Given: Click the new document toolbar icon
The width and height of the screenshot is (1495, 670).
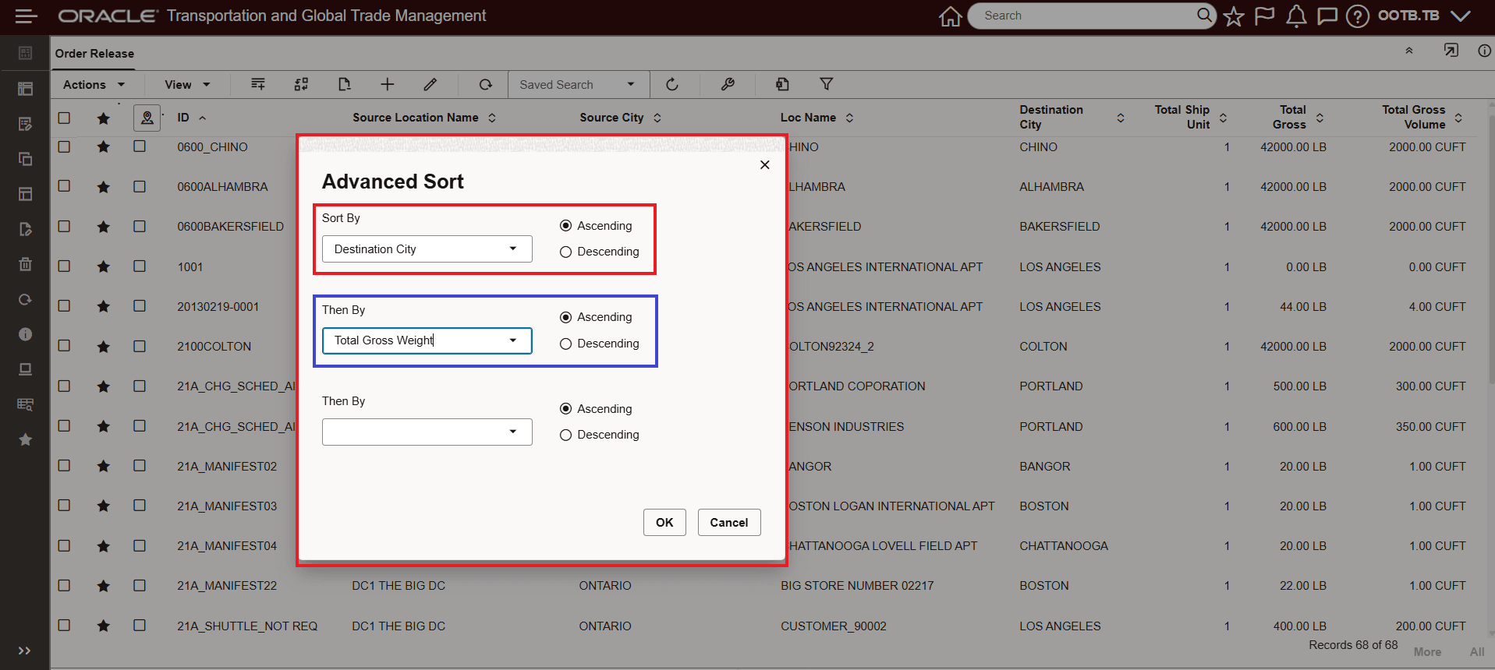Looking at the screenshot, I should coord(344,84).
